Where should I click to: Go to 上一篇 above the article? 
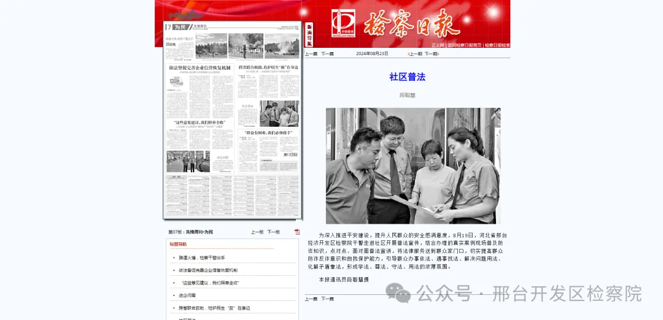pyautogui.click(x=311, y=54)
